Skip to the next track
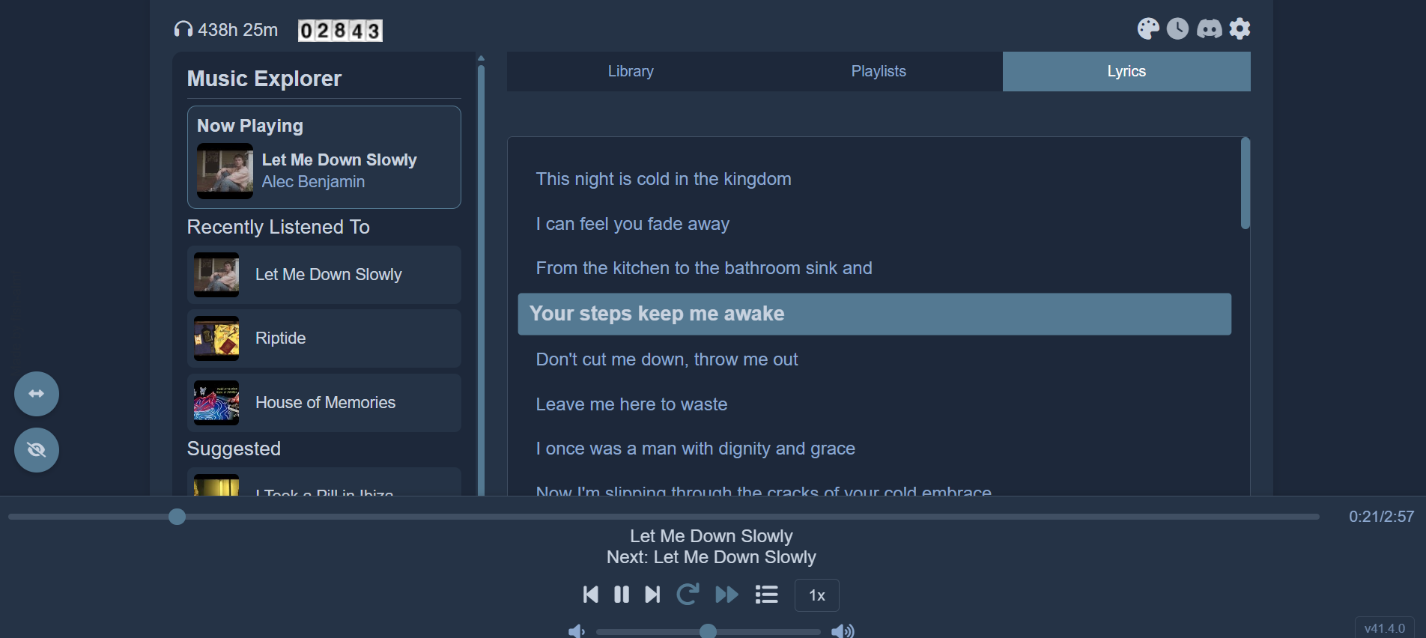1426x638 pixels. tap(652, 595)
